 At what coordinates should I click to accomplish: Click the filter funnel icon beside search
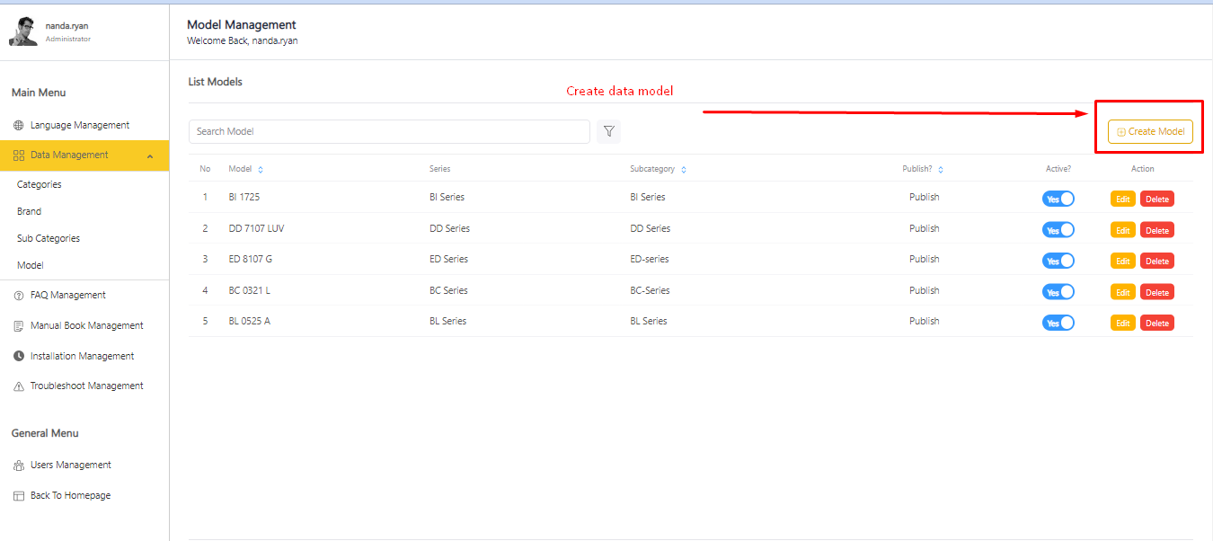pos(608,131)
